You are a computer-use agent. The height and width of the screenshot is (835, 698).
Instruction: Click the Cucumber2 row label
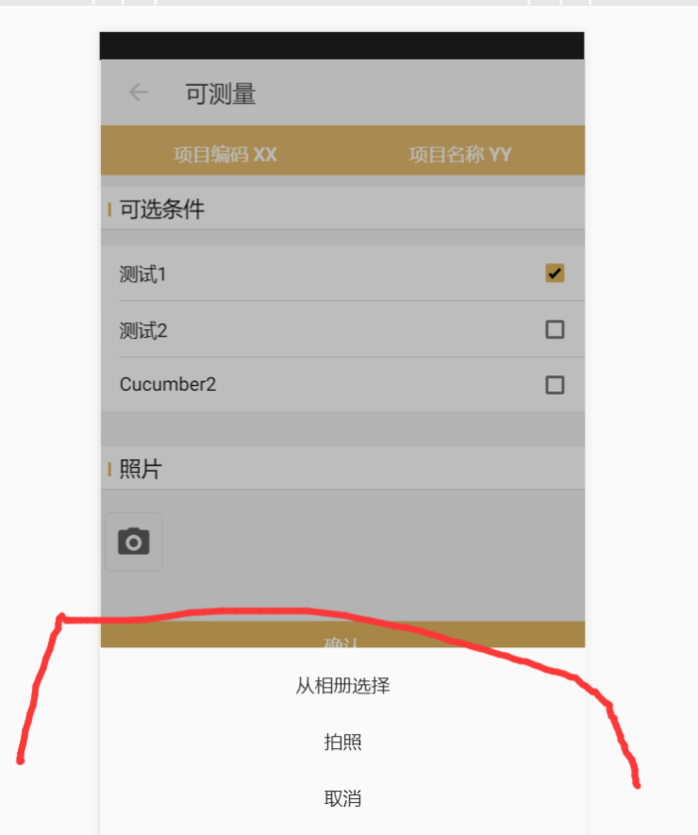point(168,384)
